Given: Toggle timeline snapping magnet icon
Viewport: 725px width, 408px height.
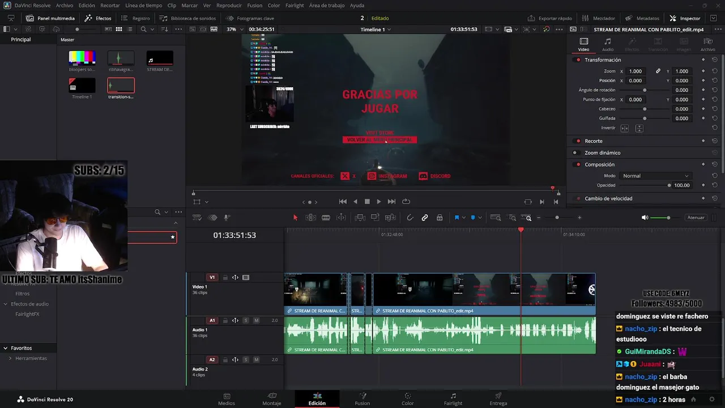Looking at the screenshot, I should point(410,218).
